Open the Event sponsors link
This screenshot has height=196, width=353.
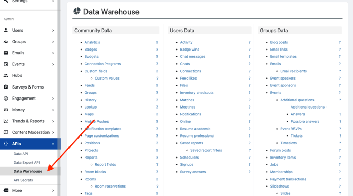[283, 85]
